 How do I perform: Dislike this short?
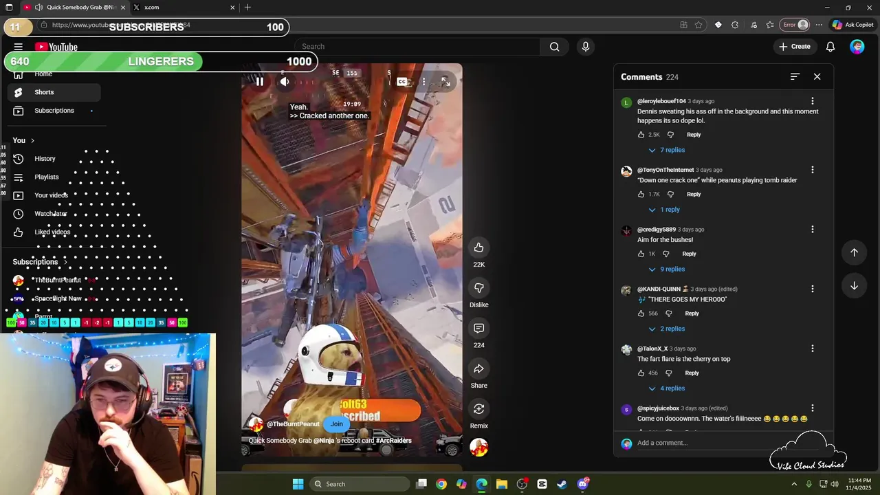(479, 288)
